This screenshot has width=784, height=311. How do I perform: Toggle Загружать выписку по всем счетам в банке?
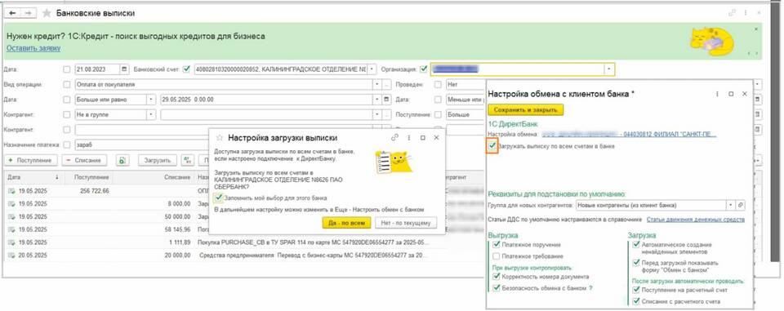point(492,146)
